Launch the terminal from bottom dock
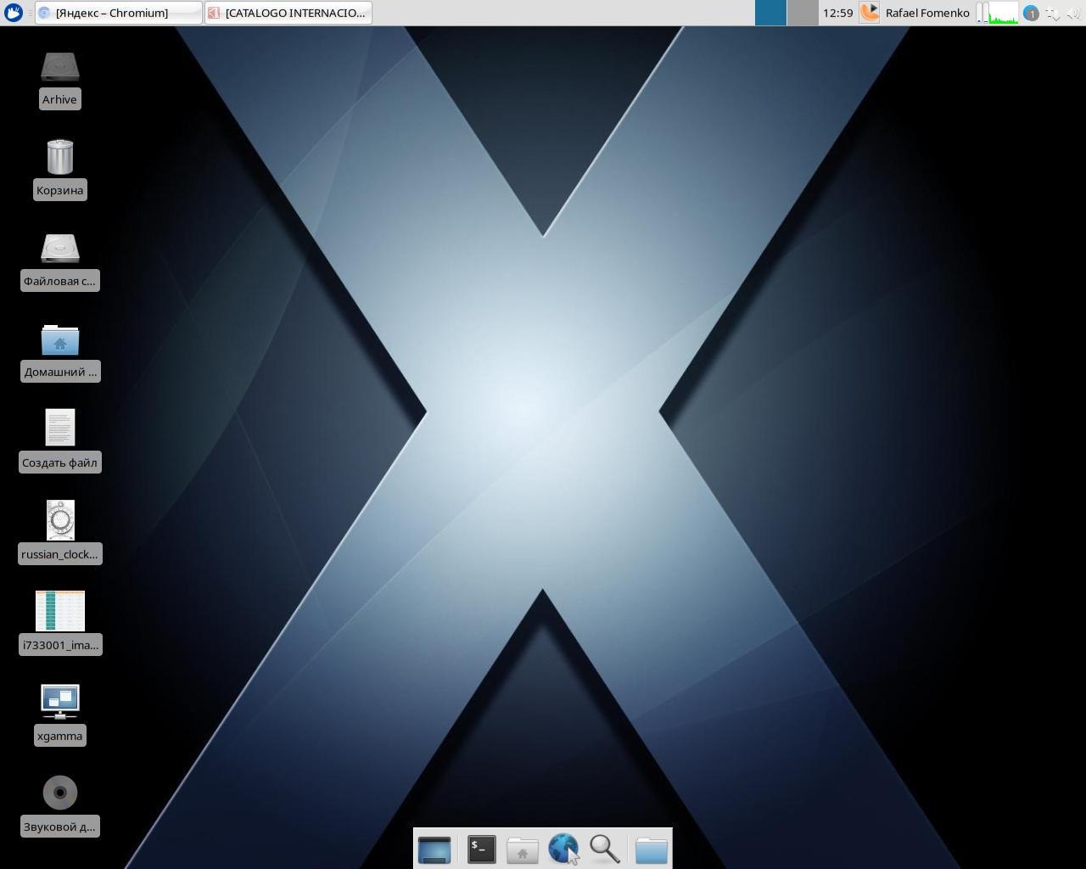 pos(481,849)
